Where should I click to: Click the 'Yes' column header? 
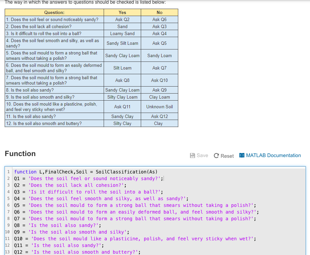tap(122, 12)
